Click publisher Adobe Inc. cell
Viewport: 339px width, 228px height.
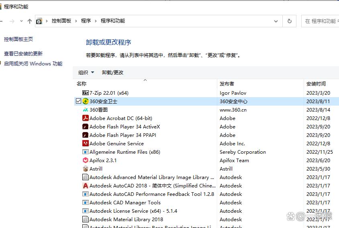point(233,143)
